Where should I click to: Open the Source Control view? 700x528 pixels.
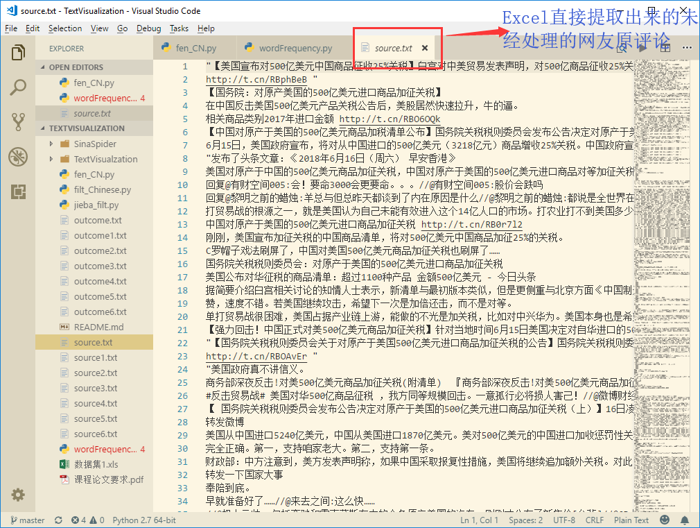coord(18,121)
